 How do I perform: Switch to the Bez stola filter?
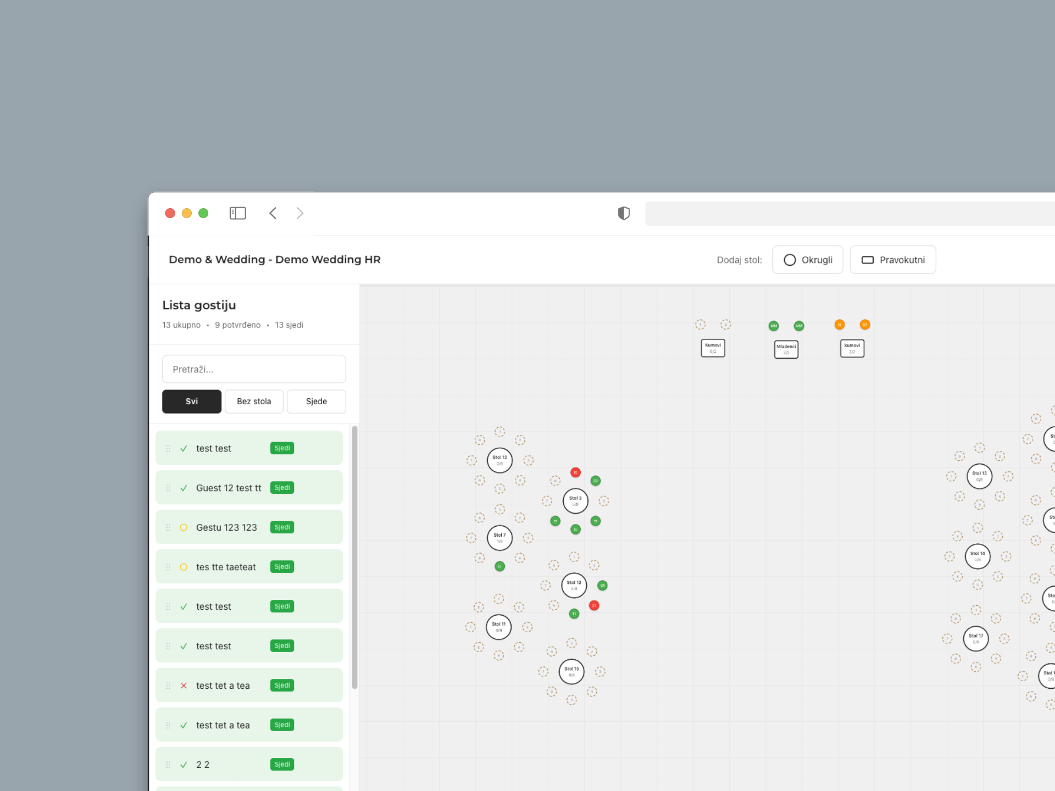point(254,402)
